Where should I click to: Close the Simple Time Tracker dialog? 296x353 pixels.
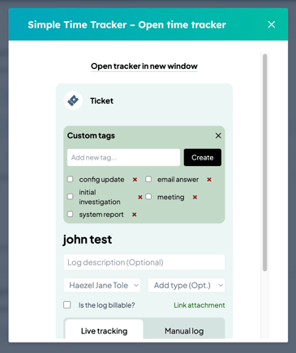(x=272, y=24)
